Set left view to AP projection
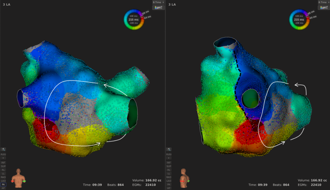This screenshot has width=330, height=190. tap(3, 188)
